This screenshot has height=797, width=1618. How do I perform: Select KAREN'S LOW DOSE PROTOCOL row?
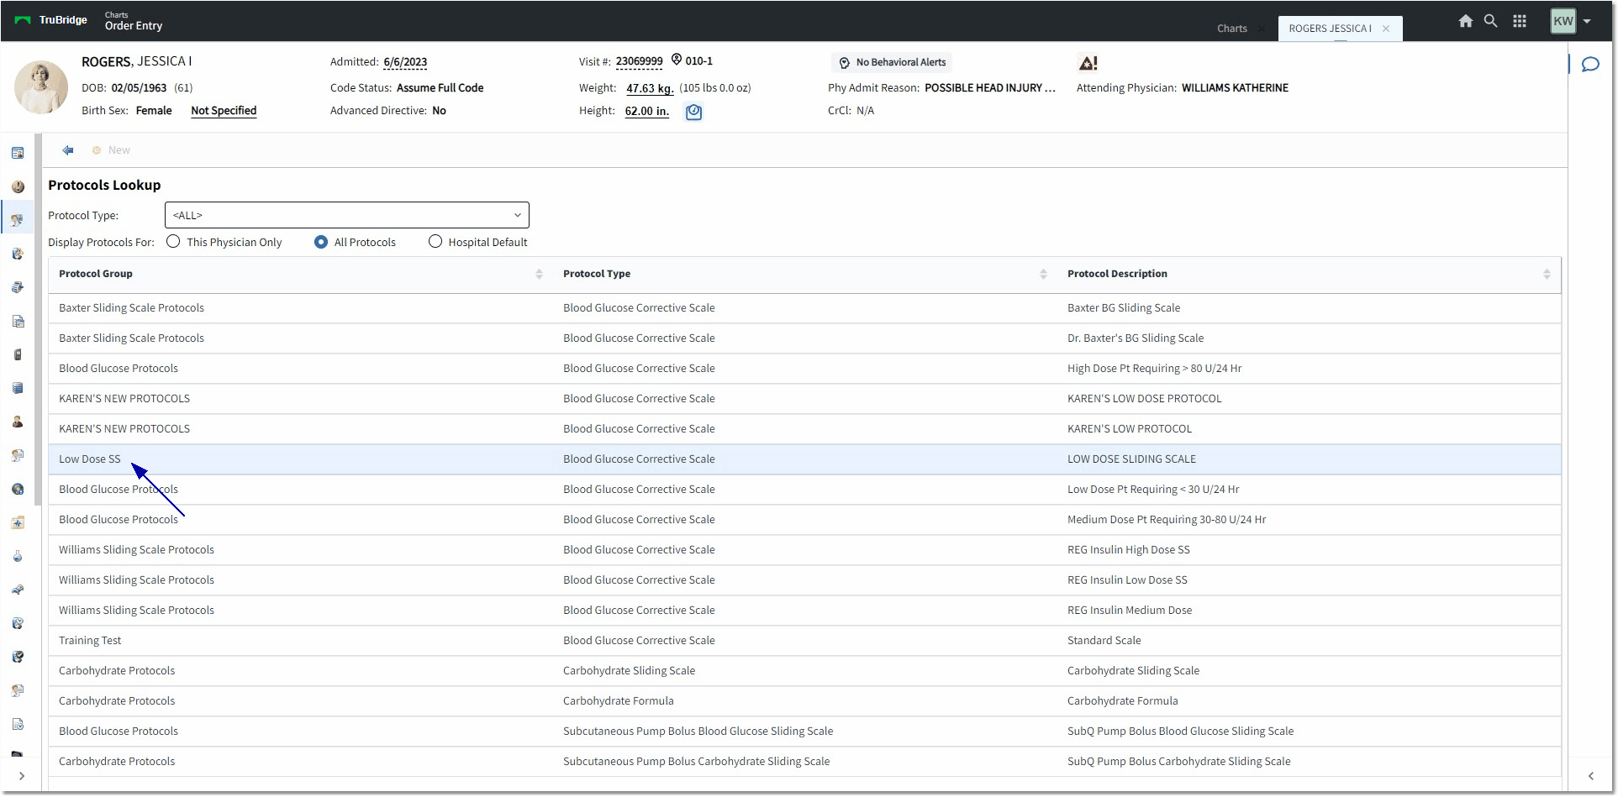click(804, 399)
